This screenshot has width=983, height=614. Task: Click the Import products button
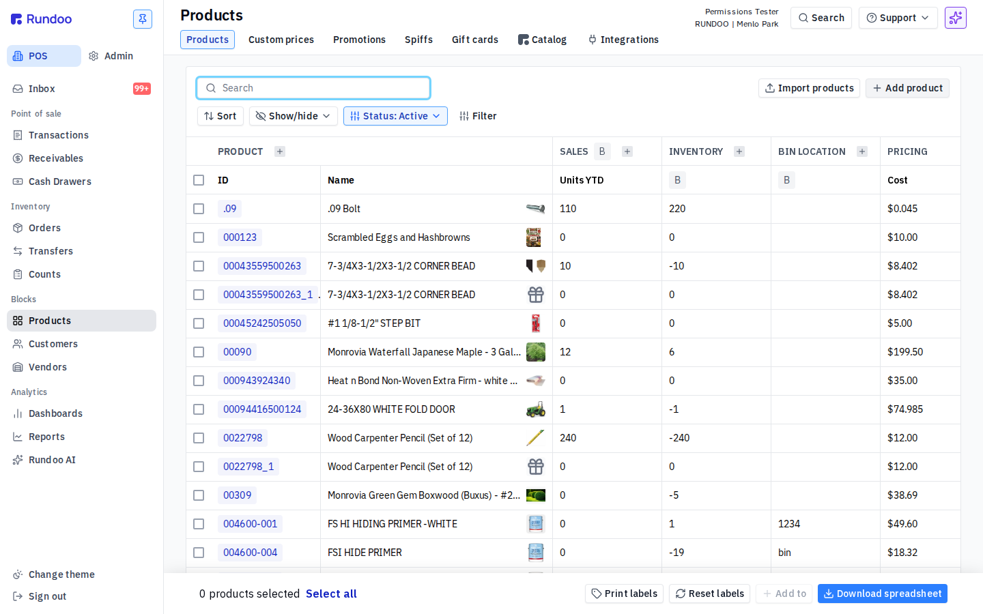pyautogui.click(x=809, y=88)
